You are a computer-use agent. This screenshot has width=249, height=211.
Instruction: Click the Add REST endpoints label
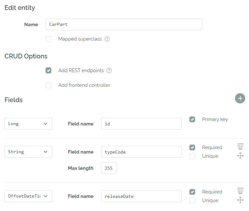tap(81, 71)
